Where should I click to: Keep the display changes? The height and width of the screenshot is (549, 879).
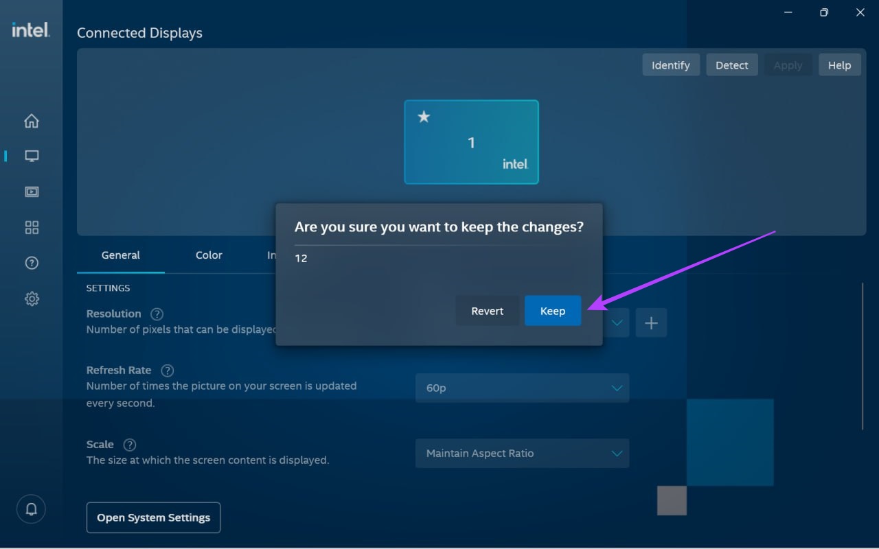pyautogui.click(x=553, y=311)
